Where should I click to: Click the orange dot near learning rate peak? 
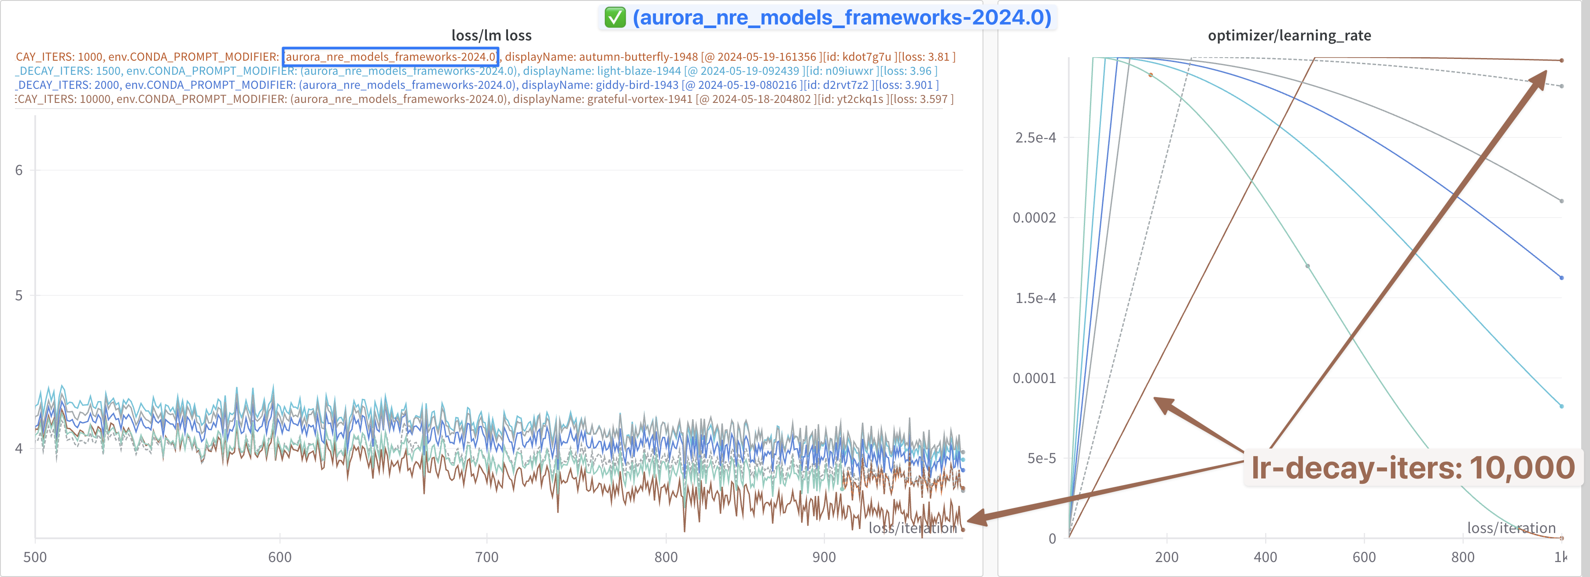coord(1151,75)
